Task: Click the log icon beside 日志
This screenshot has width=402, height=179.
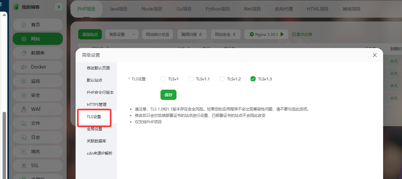Action: (24, 137)
